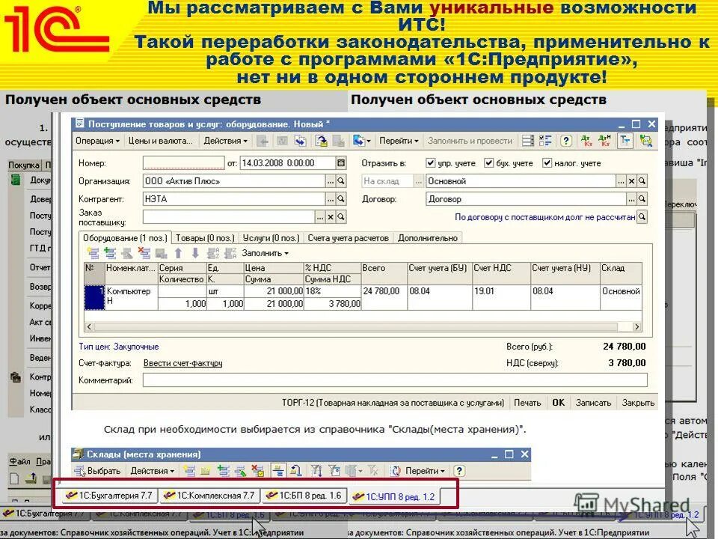
Task: Click the Номер input field
Action: click(x=184, y=163)
